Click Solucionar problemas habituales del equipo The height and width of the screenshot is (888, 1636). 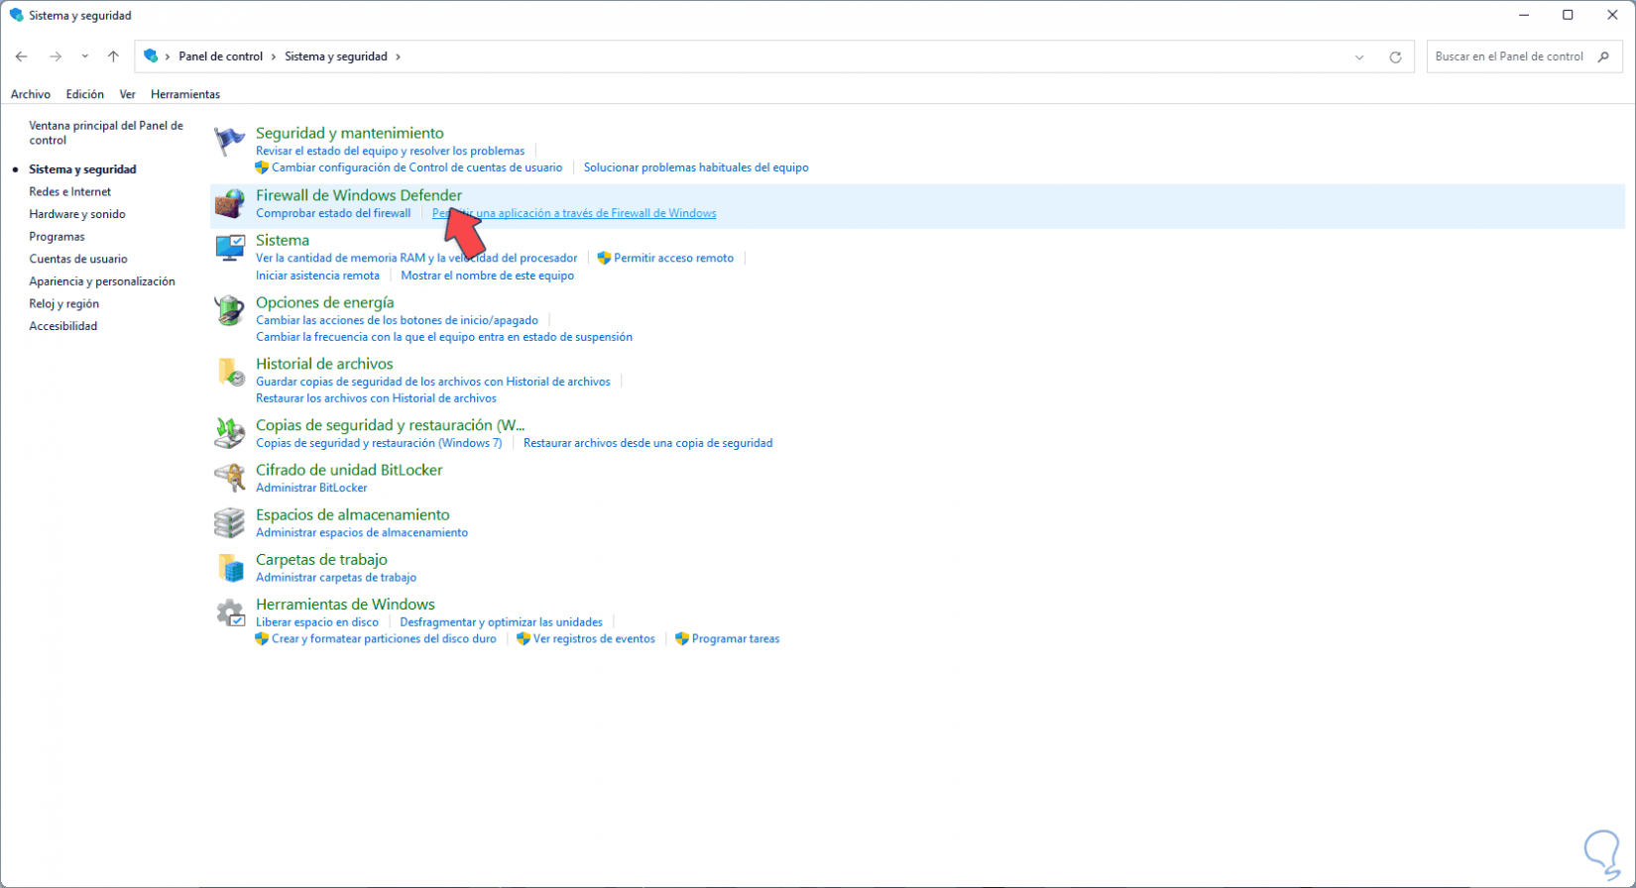pyautogui.click(x=696, y=167)
